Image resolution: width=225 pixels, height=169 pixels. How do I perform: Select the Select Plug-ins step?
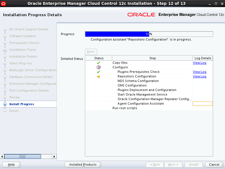(20, 63)
